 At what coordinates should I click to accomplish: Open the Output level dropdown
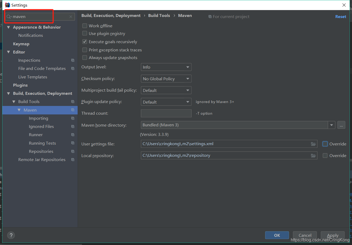pos(166,67)
